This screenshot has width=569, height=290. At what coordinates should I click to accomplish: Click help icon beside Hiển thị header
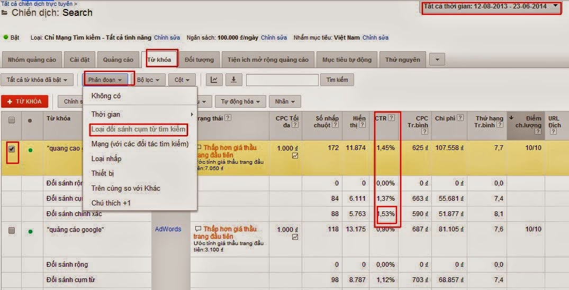pyautogui.click(x=363, y=125)
